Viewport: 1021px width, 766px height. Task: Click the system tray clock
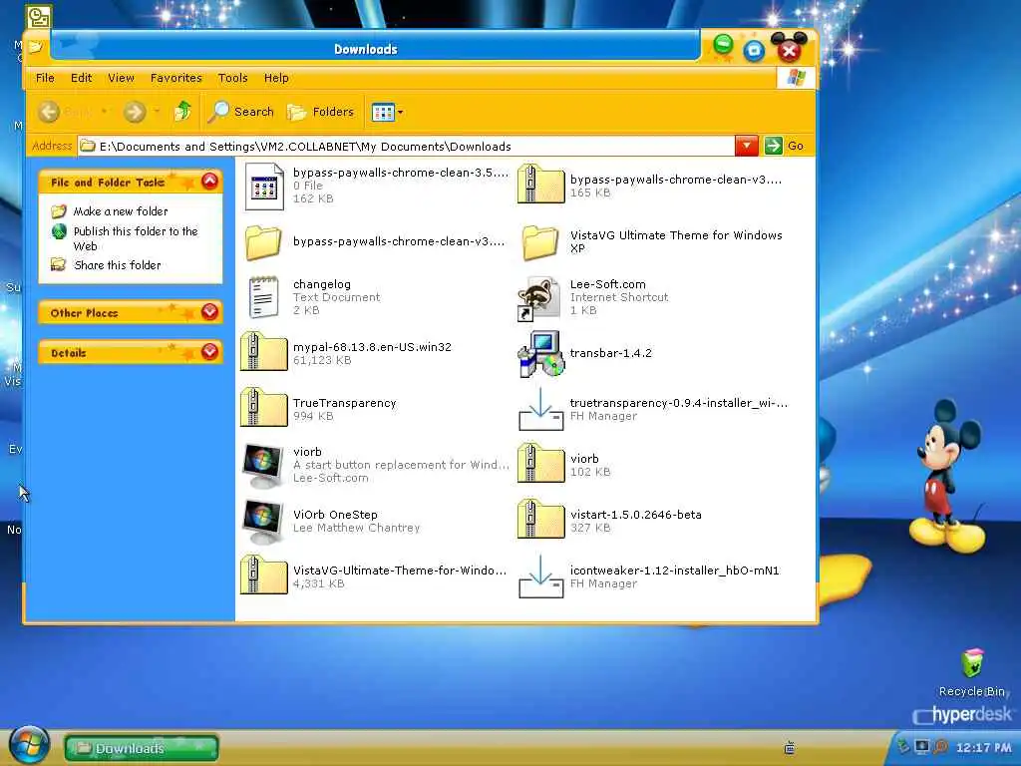pyautogui.click(x=983, y=748)
